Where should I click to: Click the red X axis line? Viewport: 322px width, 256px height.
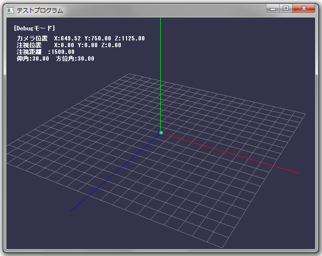tap(231, 154)
